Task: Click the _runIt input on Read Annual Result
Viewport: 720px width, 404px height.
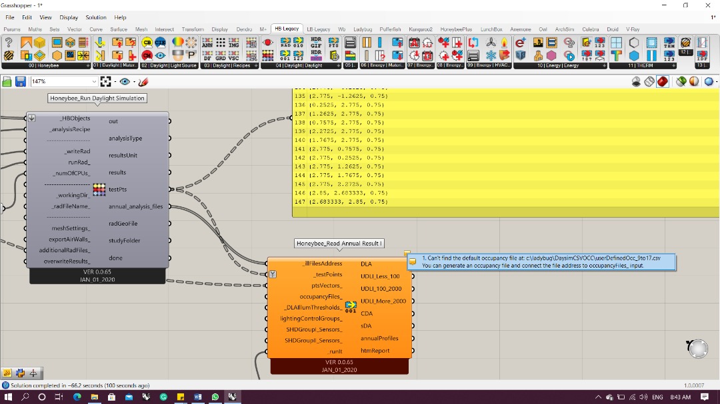Action: point(335,351)
